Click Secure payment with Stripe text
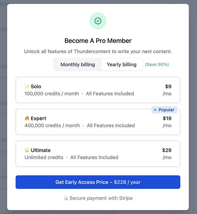Screen dimensions: 197x214 tap(101, 198)
